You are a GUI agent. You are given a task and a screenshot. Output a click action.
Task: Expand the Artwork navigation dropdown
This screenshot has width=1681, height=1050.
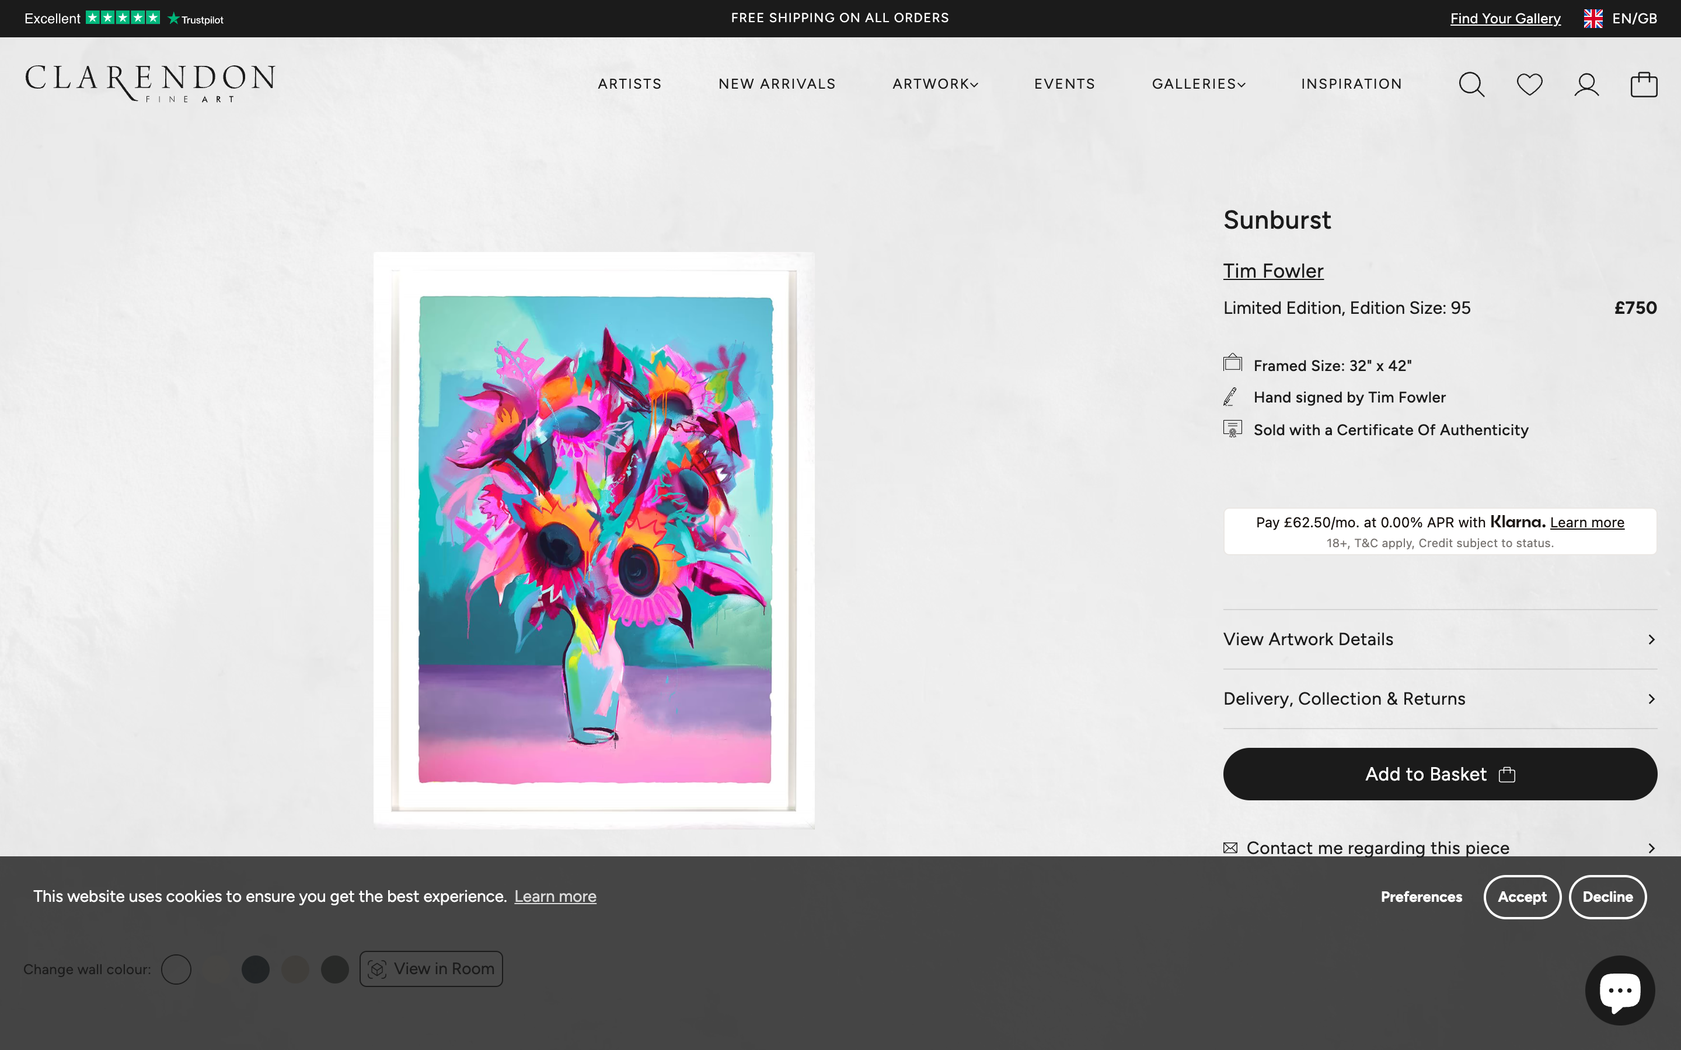935,84
